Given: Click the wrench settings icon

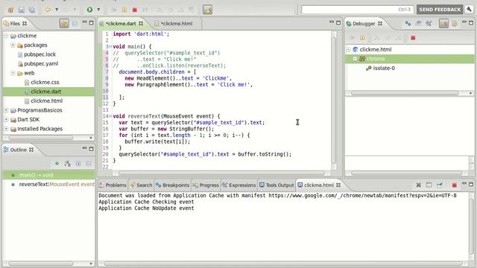Looking at the screenshot, I should [x=469, y=10].
